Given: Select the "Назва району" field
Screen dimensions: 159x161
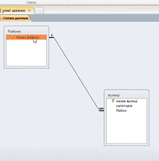Looking at the screenshot, I should [x=26, y=37].
